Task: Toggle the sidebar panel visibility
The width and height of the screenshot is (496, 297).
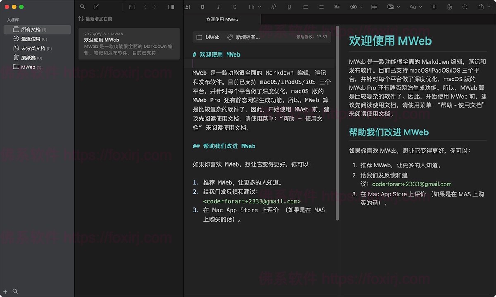Action: (131, 7)
